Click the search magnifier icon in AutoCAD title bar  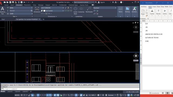tap(96, 2)
